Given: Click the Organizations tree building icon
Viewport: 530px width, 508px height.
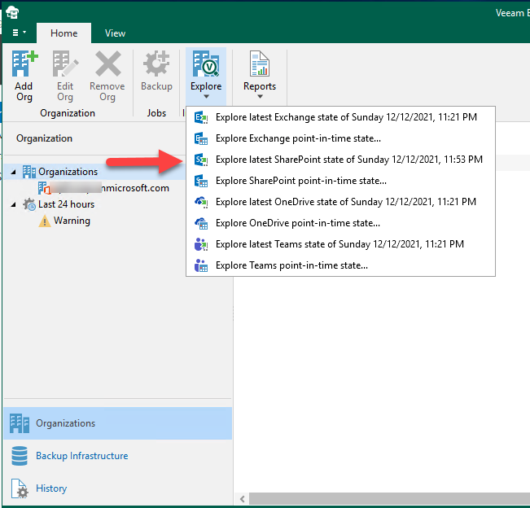Looking at the screenshot, I should pos(29,172).
